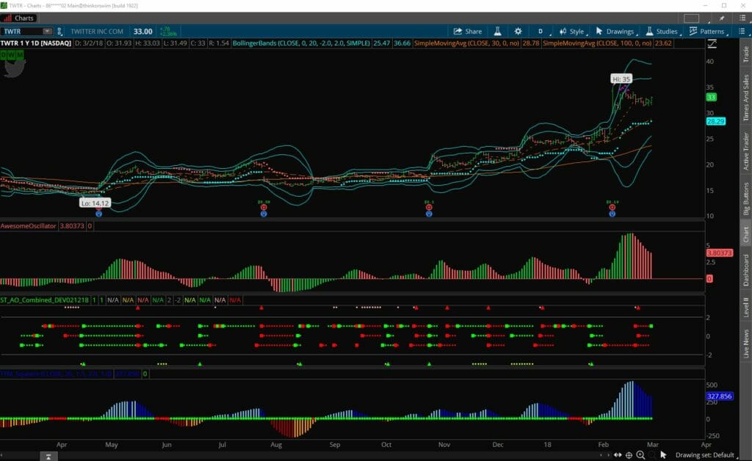The width and height of the screenshot is (752, 461).
Task: Click the symbol link clipboard icon
Action: pos(59,32)
